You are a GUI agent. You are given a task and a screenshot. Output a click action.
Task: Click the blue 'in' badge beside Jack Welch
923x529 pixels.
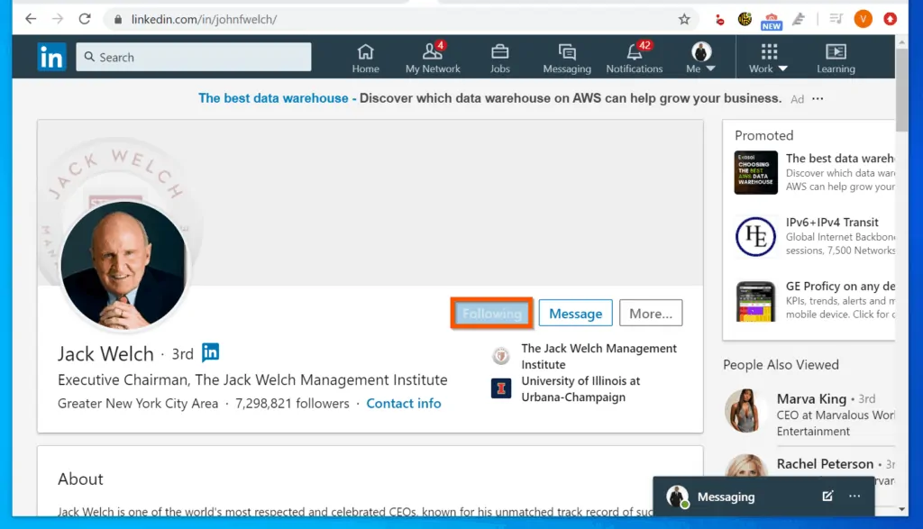(208, 352)
